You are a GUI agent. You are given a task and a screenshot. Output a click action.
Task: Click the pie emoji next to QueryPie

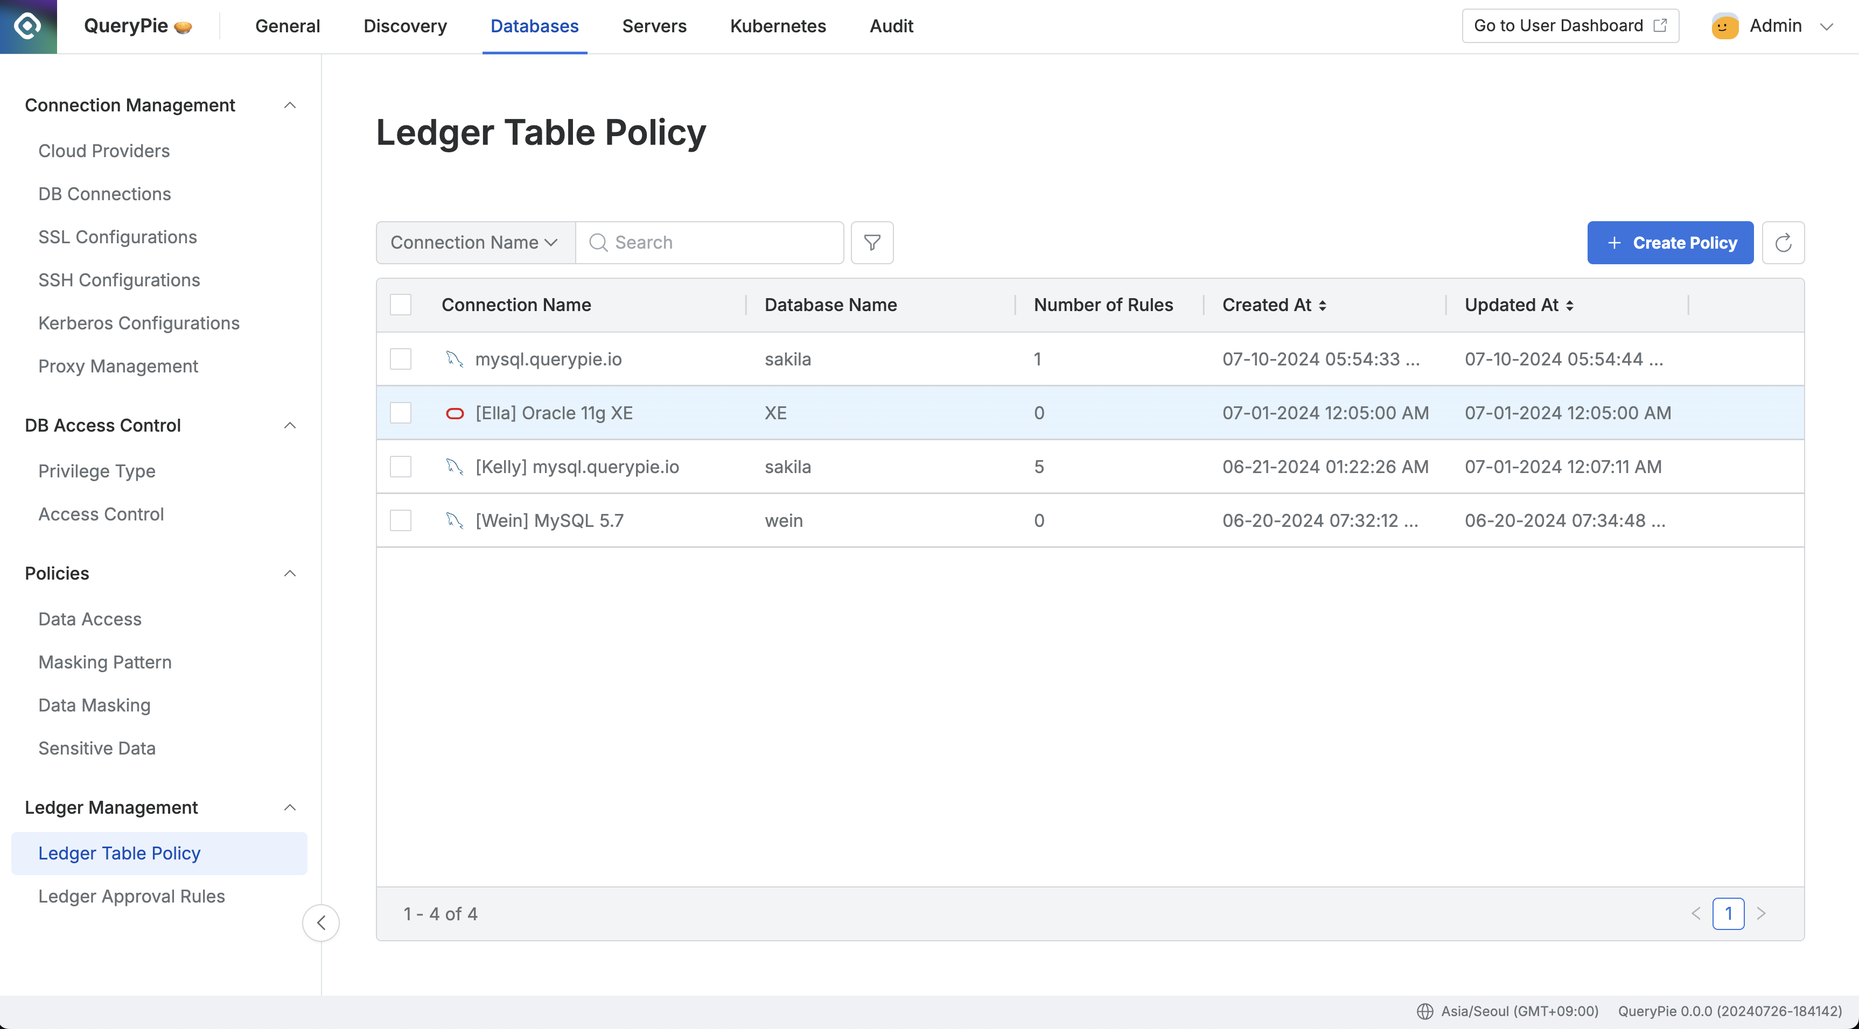[x=183, y=27]
